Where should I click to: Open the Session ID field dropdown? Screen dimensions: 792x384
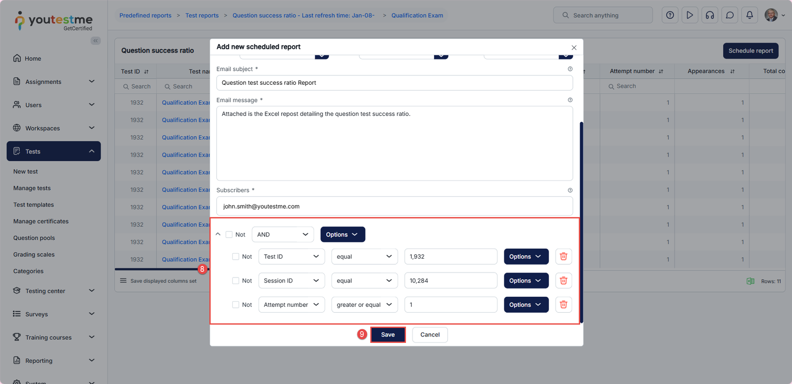pos(292,280)
